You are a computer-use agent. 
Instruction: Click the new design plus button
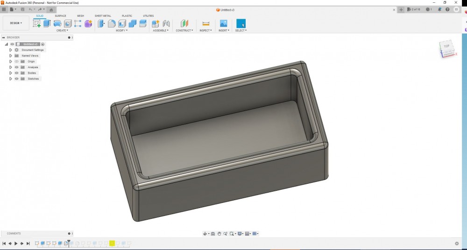pos(401,9)
